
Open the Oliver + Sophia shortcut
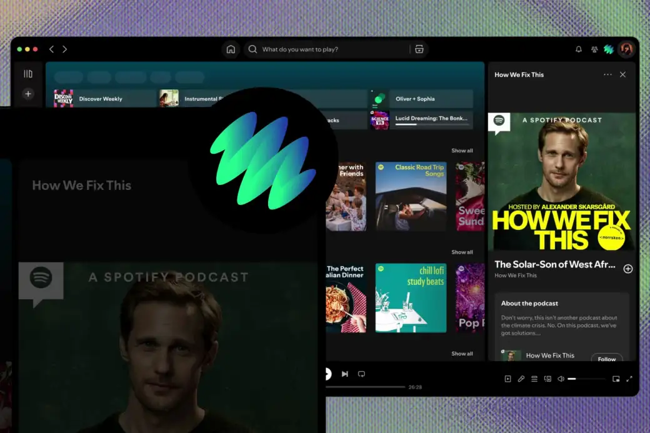pyautogui.click(x=422, y=99)
